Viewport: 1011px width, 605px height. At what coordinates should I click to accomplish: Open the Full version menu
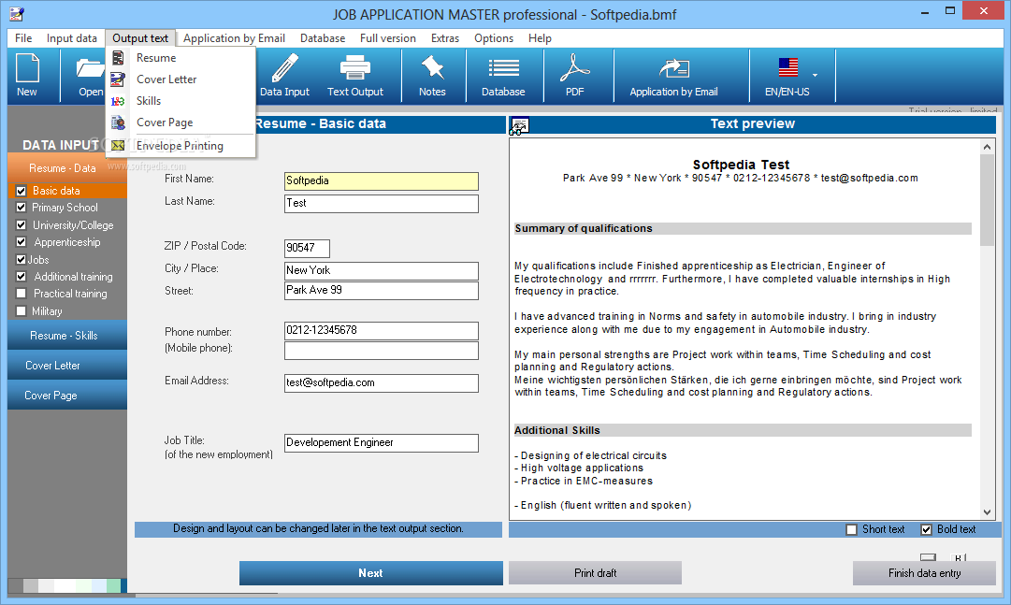pyautogui.click(x=387, y=38)
